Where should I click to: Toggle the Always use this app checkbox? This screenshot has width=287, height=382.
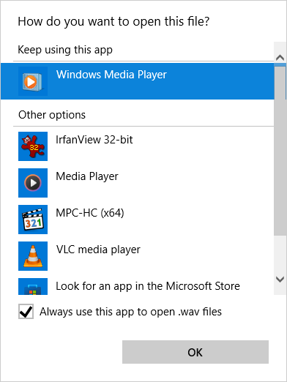point(26,312)
